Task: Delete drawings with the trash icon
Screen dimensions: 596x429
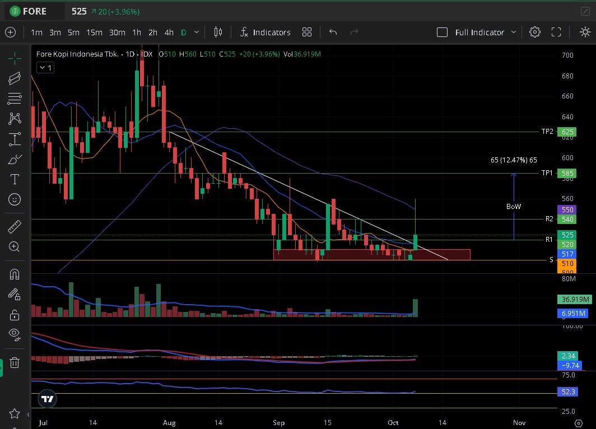Action: pyautogui.click(x=15, y=362)
